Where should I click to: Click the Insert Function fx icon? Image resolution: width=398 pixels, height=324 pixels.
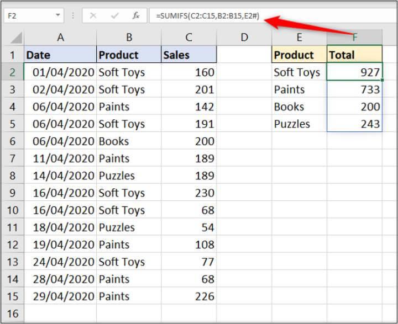[x=135, y=16]
